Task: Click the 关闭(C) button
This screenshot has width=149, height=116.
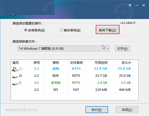Action: coord(127,110)
